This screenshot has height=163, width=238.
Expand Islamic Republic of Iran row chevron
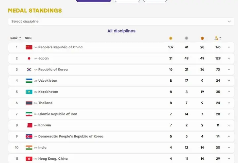point(229,114)
